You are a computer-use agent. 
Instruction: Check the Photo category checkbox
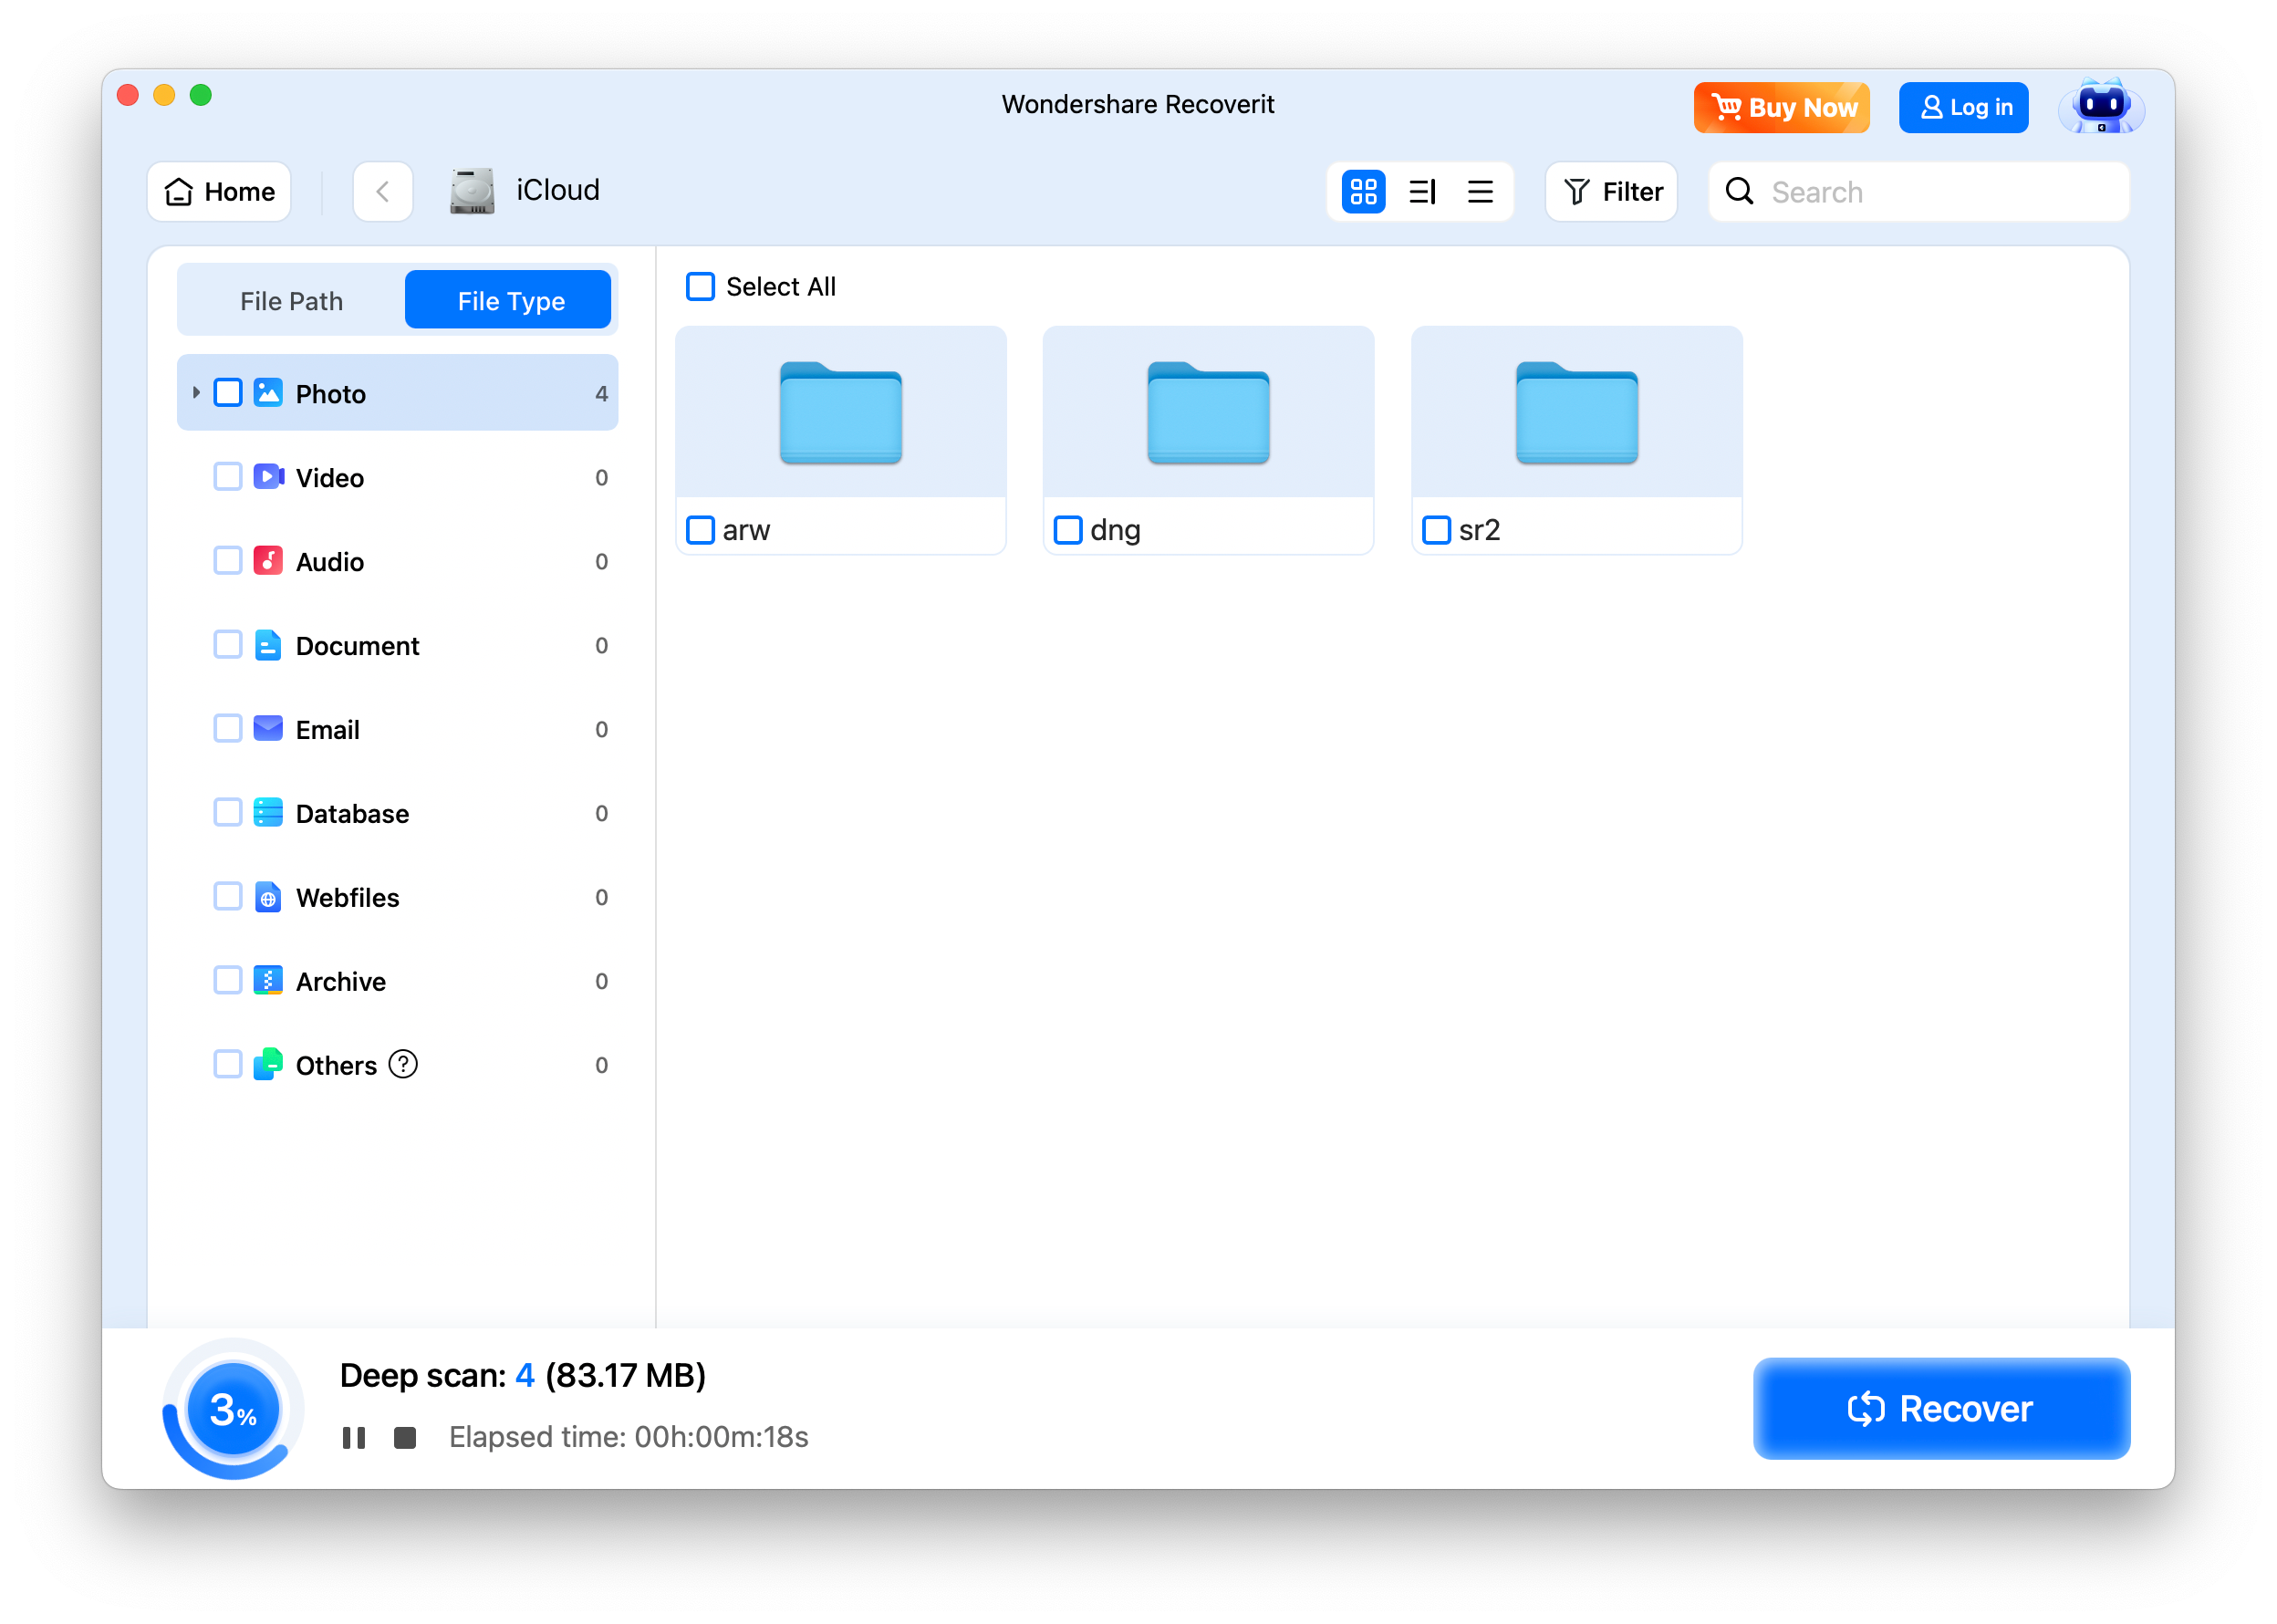pyautogui.click(x=228, y=393)
